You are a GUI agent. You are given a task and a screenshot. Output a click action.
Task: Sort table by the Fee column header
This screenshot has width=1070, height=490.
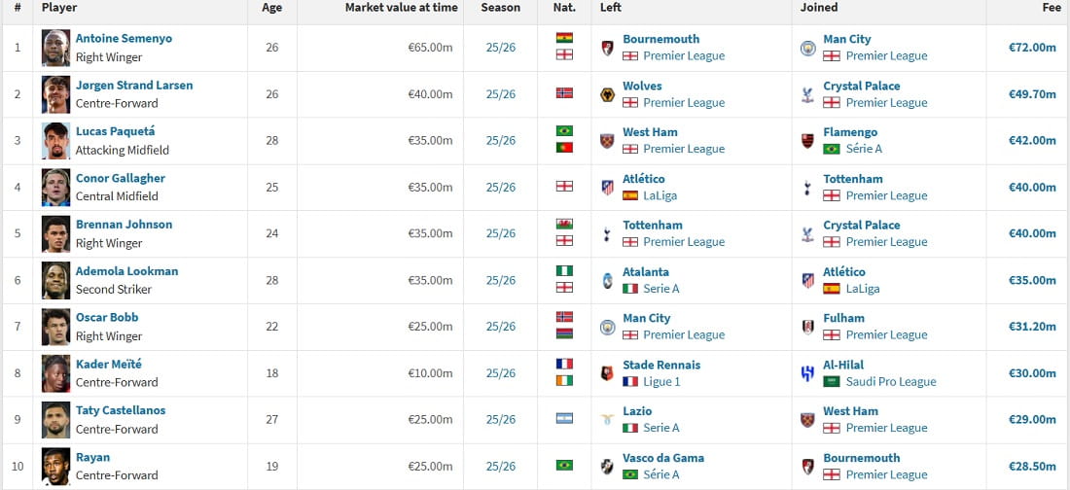click(1051, 8)
